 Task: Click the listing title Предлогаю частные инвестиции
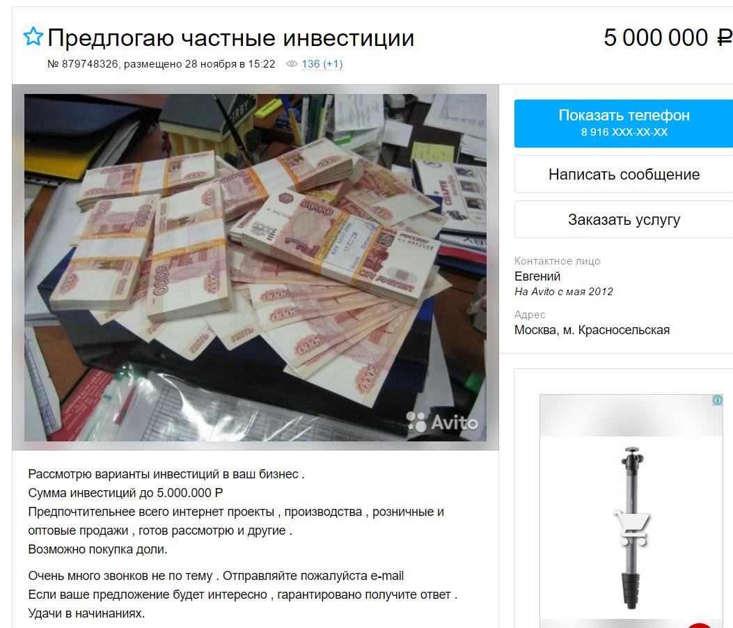231,38
